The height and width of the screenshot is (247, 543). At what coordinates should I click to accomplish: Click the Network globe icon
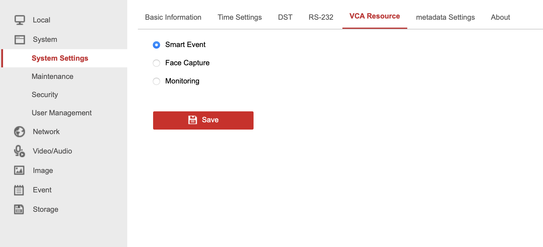[19, 132]
